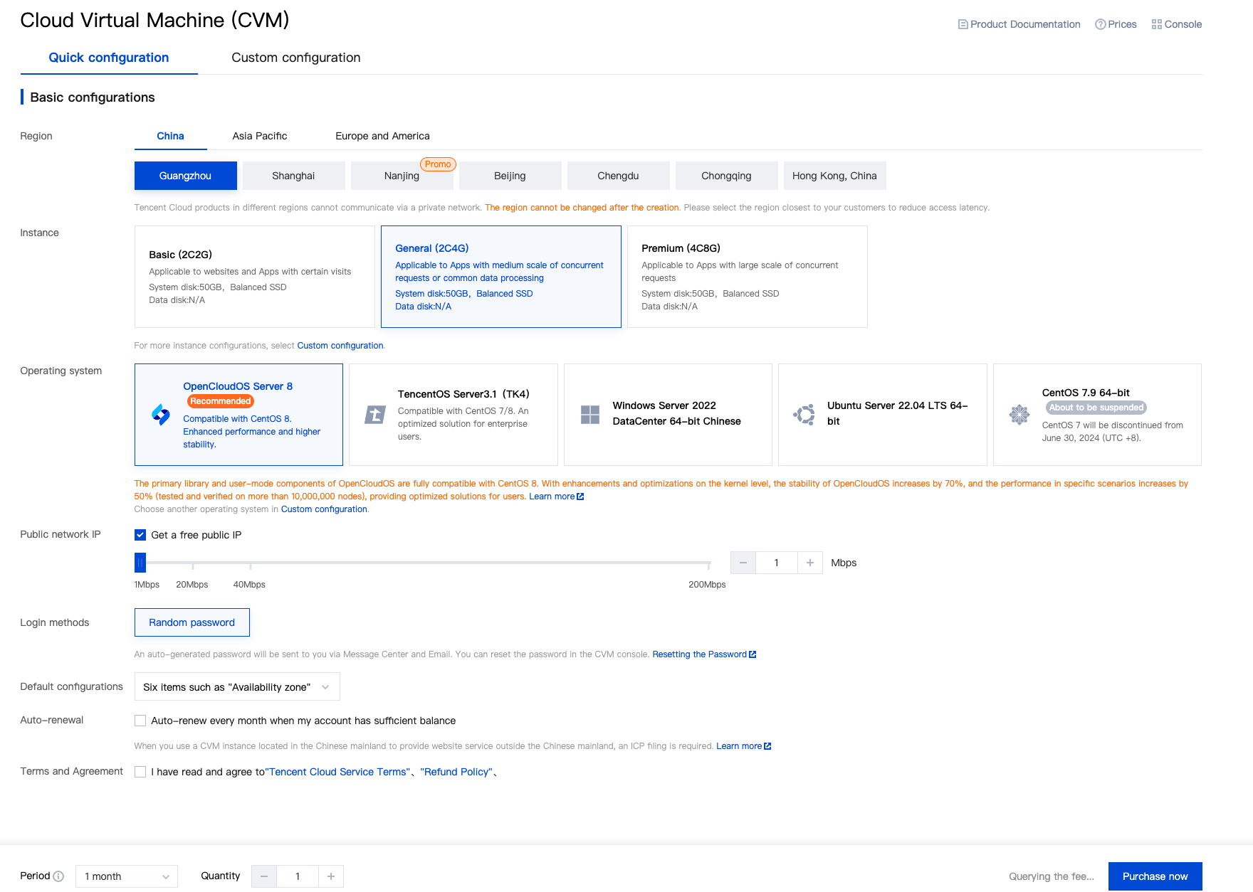The width and height of the screenshot is (1253, 892).
Task: Choose Windows Server 2022 DataCenter
Action: [x=668, y=415]
